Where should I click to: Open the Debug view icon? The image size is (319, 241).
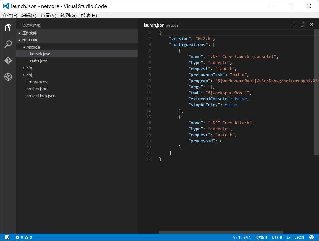(x=8, y=76)
